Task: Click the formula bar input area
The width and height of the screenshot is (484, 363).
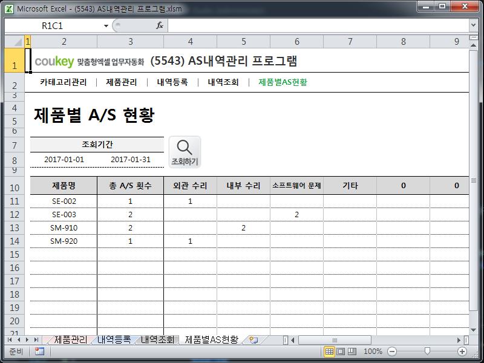Action: click(318, 25)
